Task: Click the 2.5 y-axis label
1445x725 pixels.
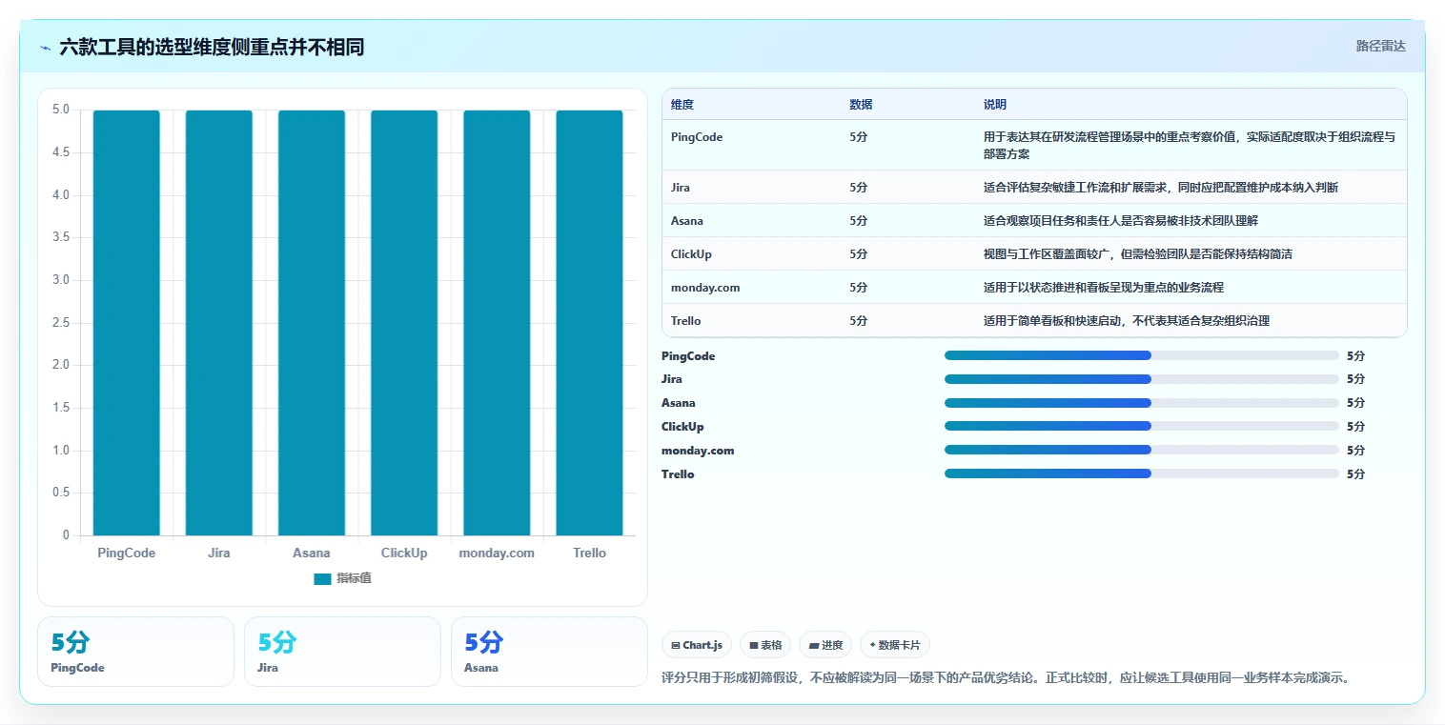Action: [60, 323]
